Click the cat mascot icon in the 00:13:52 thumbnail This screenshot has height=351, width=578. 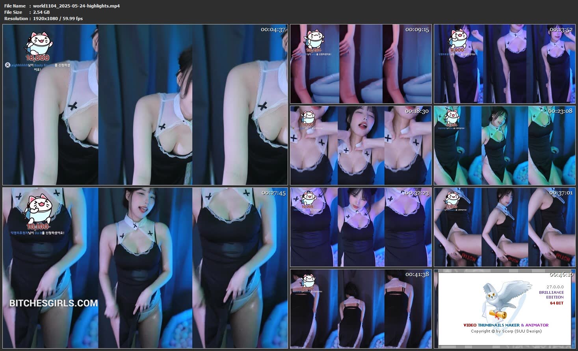[458, 38]
